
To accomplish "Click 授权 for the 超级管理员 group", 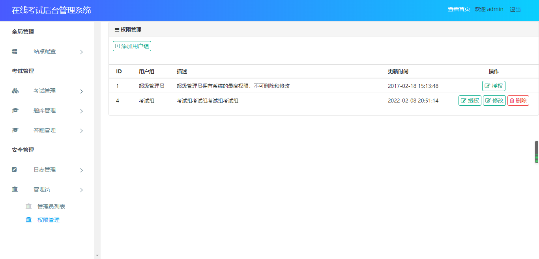I will coord(494,86).
